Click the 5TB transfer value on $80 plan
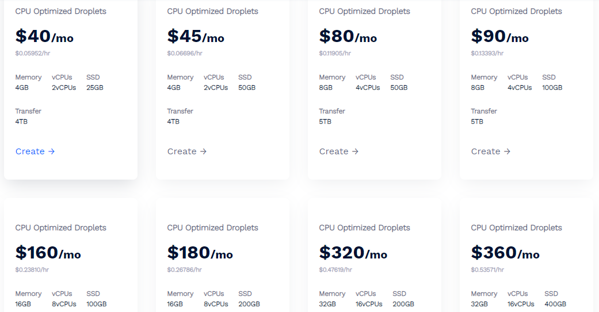This screenshot has width=599, height=312. [325, 121]
